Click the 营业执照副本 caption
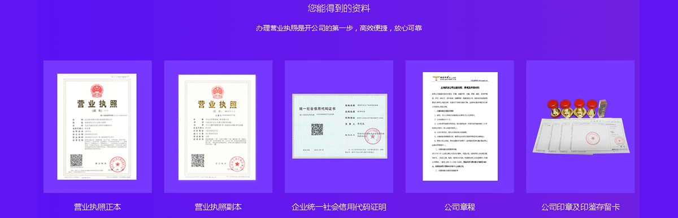 tap(218, 207)
